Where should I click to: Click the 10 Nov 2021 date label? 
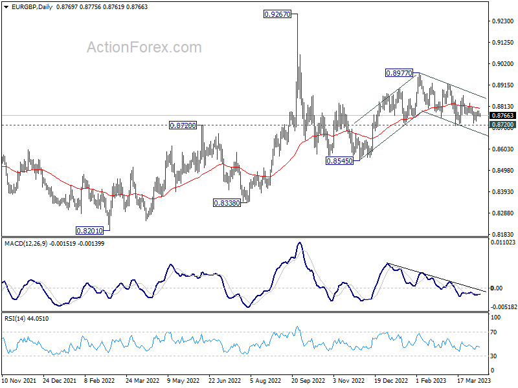19,381
